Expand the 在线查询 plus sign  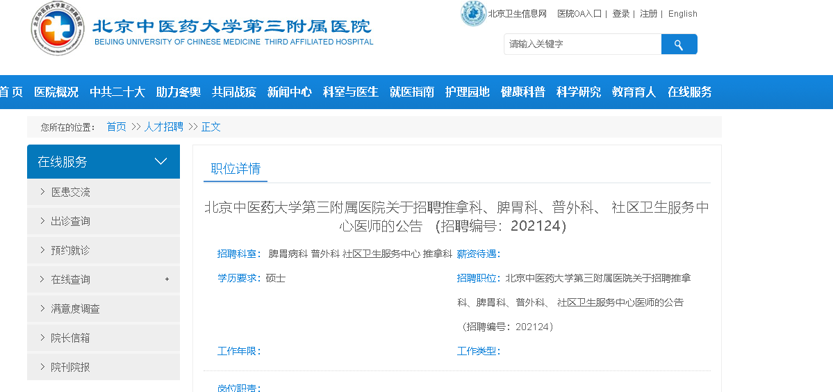click(167, 279)
